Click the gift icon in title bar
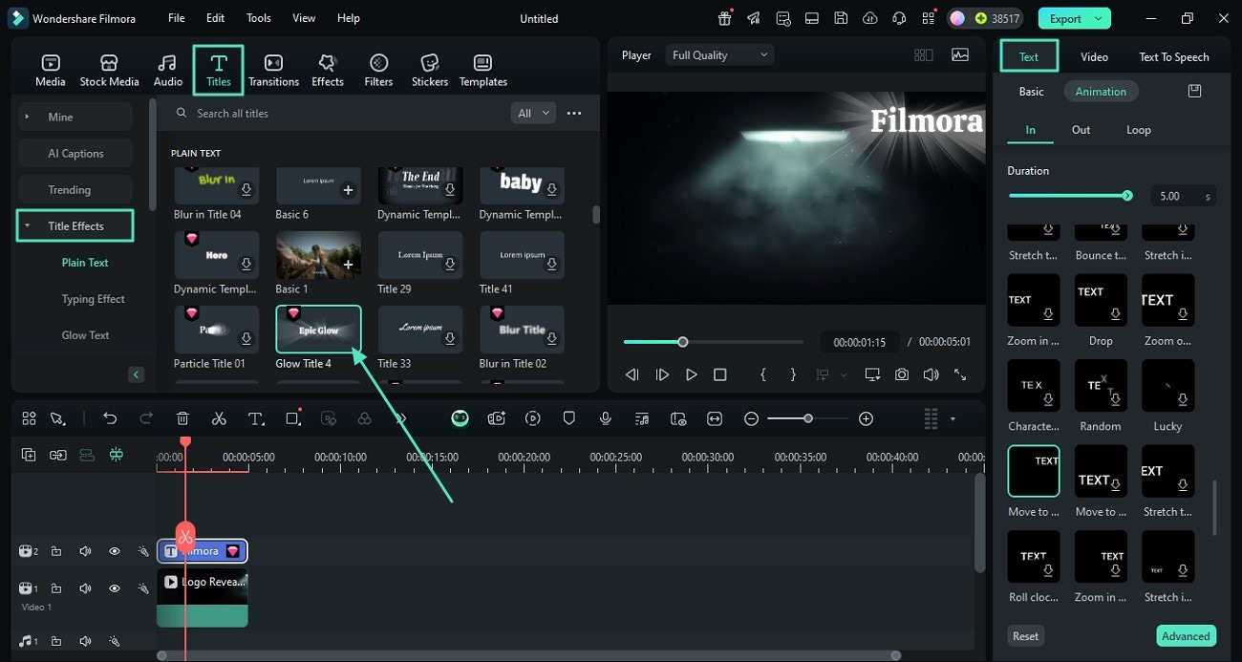This screenshot has width=1242, height=662. (725, 18)
